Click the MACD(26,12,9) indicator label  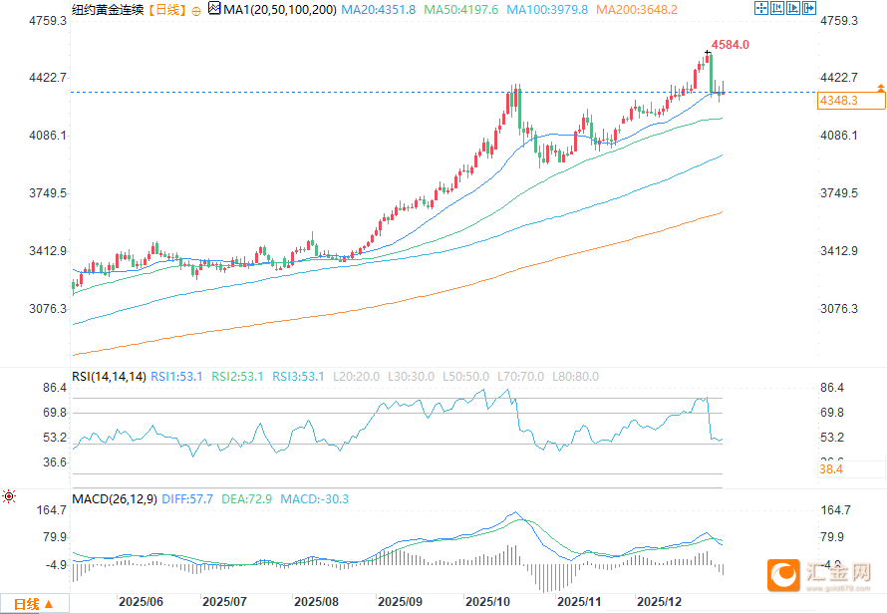[115, 499]
